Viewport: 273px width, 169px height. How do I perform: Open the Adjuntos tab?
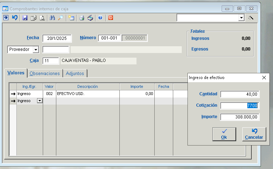[x=75, y=74]
